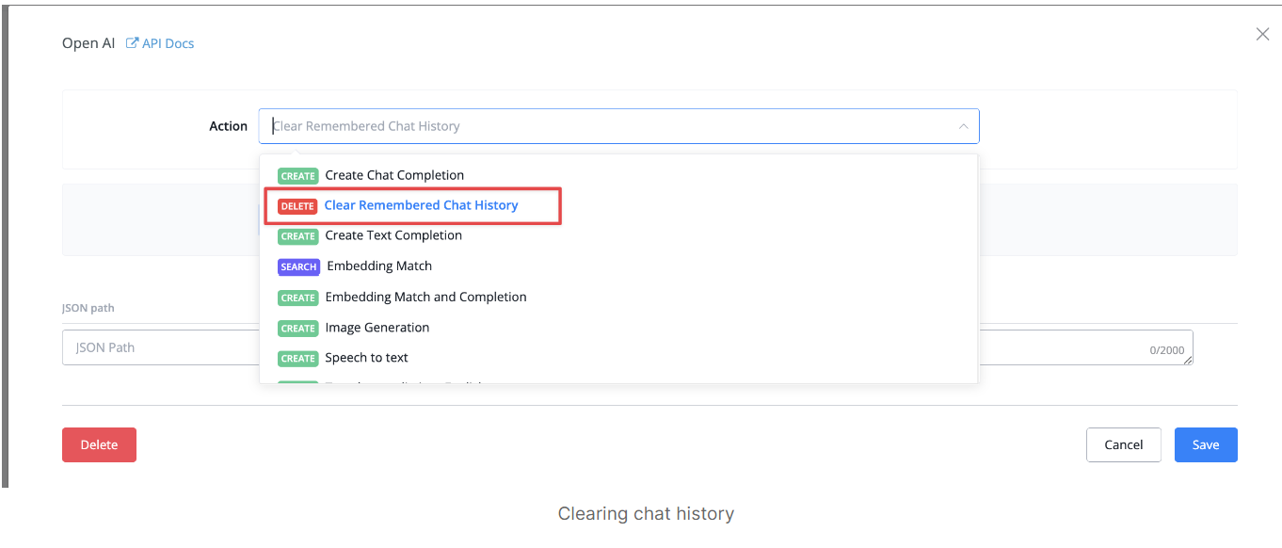Viewport: 1282px width, 548px height.
Task: Collapse the Action dropdown using chevron arrow
Action: point(963,126)
